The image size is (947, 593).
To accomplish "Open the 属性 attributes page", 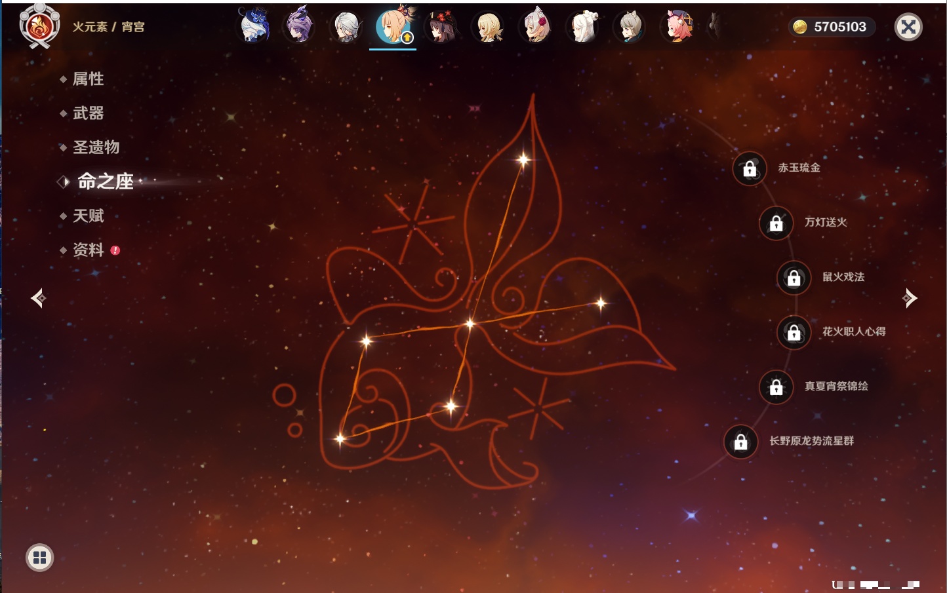I will pyautogui.click(x=88, y=79).
